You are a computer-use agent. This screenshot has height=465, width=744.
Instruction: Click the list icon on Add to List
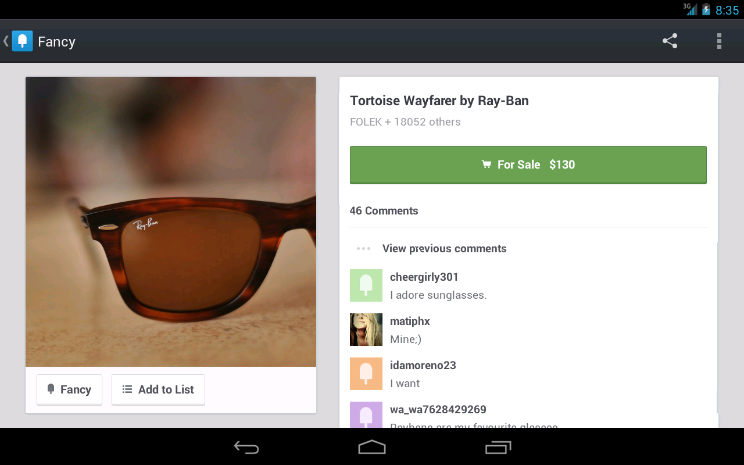point(127,389)
